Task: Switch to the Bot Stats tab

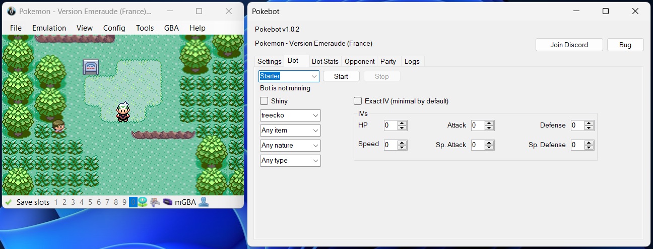Action: 325,61
